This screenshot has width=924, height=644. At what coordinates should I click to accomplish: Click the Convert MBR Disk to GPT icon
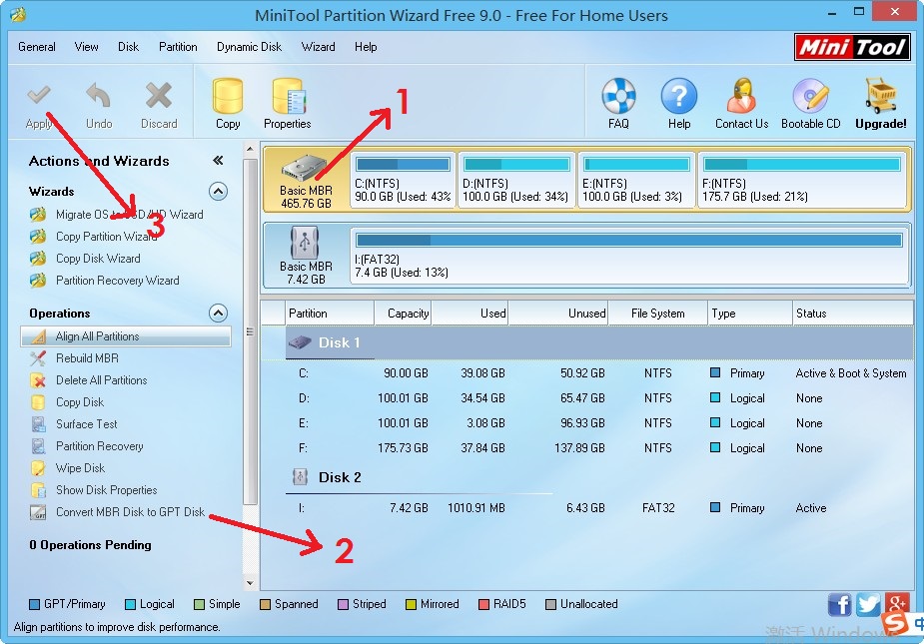[x=38, y=512]
